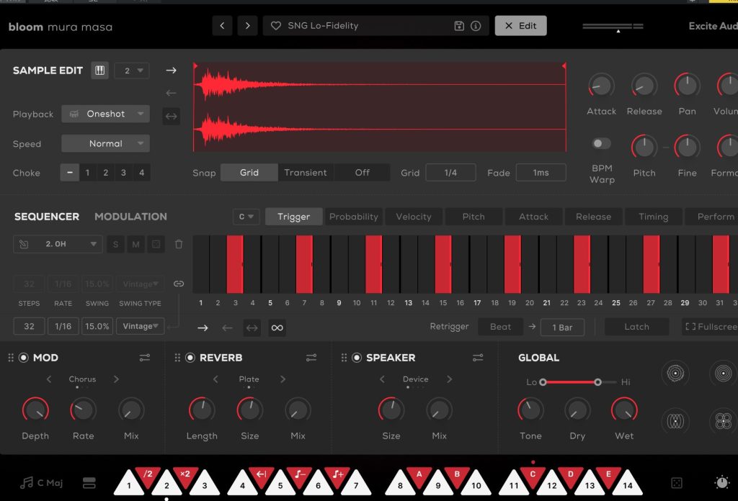Click the dice randomize icon at bottom
738x501 pixels.
(x=677, y=483)
